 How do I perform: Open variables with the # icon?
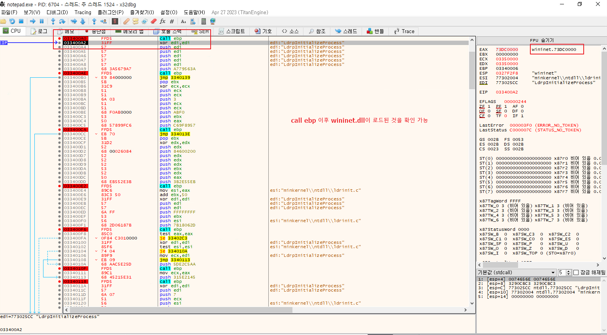[x=172, y=21]
